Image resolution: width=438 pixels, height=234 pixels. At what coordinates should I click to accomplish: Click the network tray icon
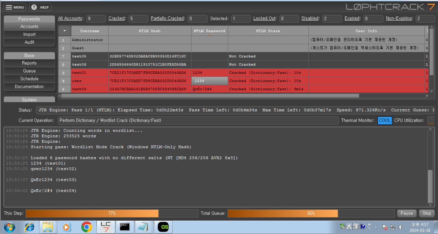point(393,227)
